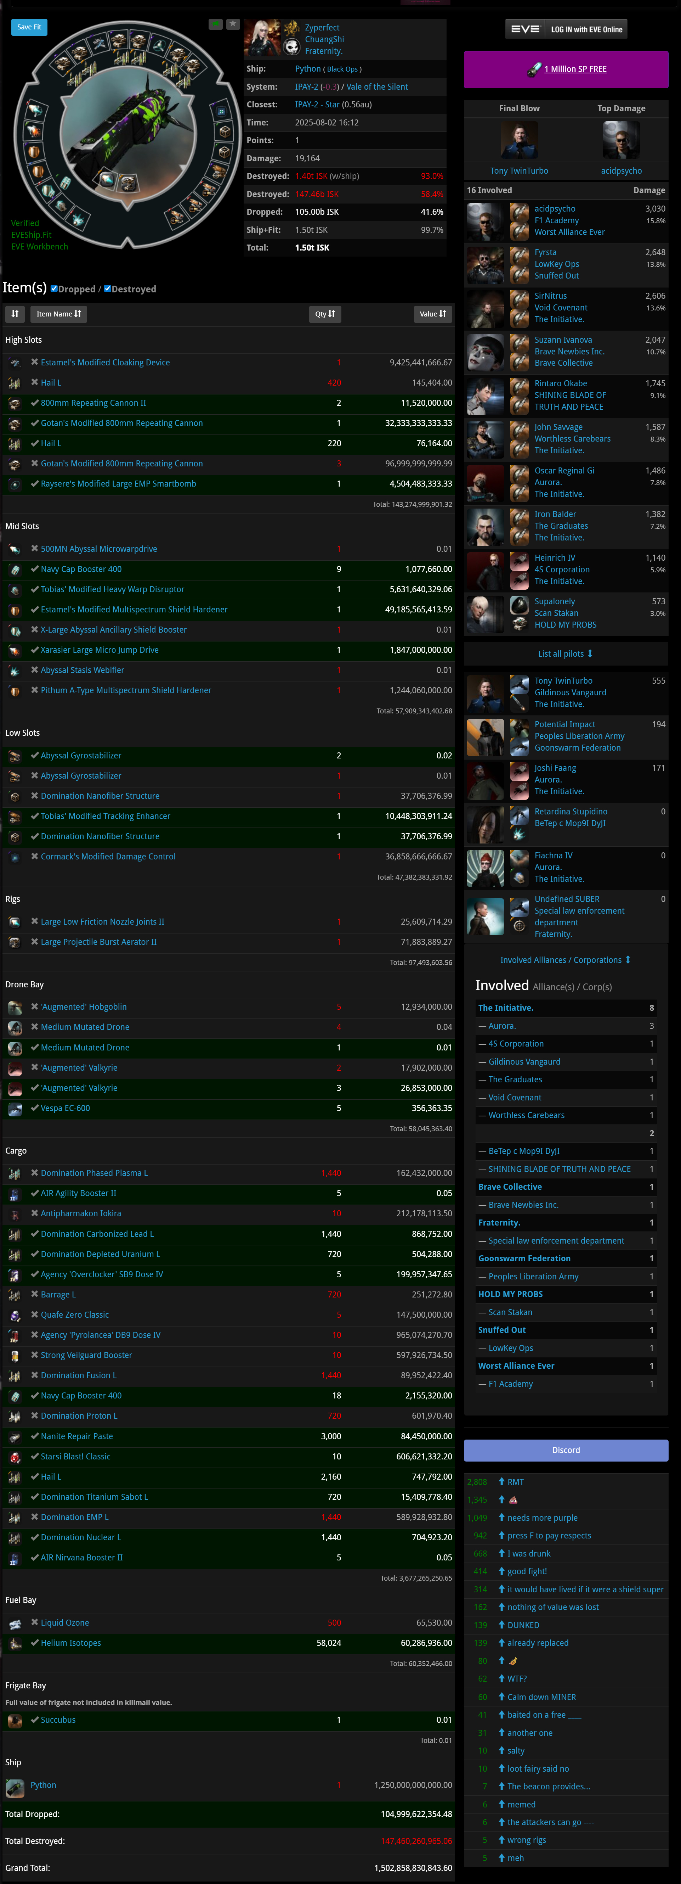Open the IPAY-2 - Star closest location link
Screen dimensions: 681x1884
(317, 105)
